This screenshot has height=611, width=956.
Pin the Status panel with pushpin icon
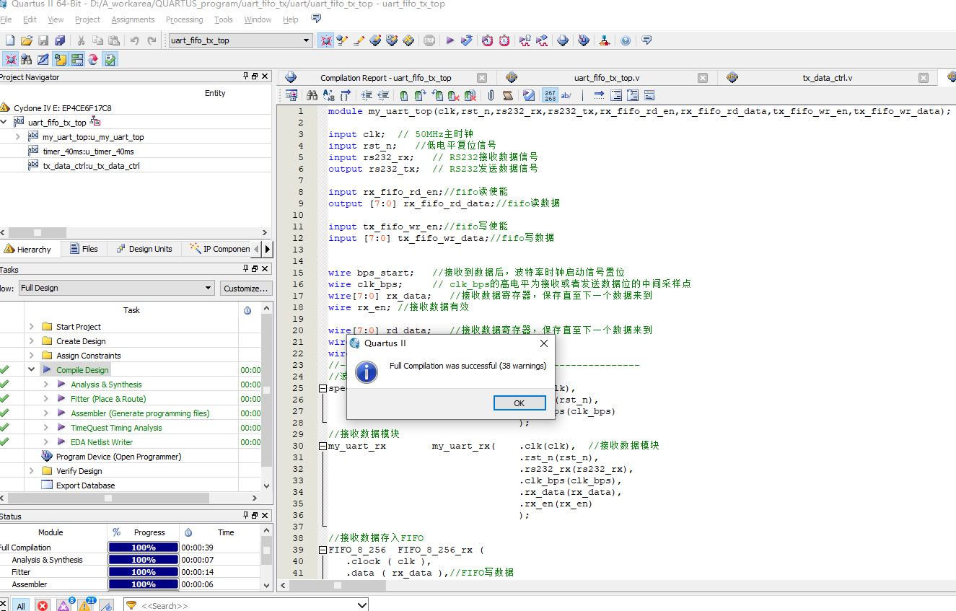[245, 516]
